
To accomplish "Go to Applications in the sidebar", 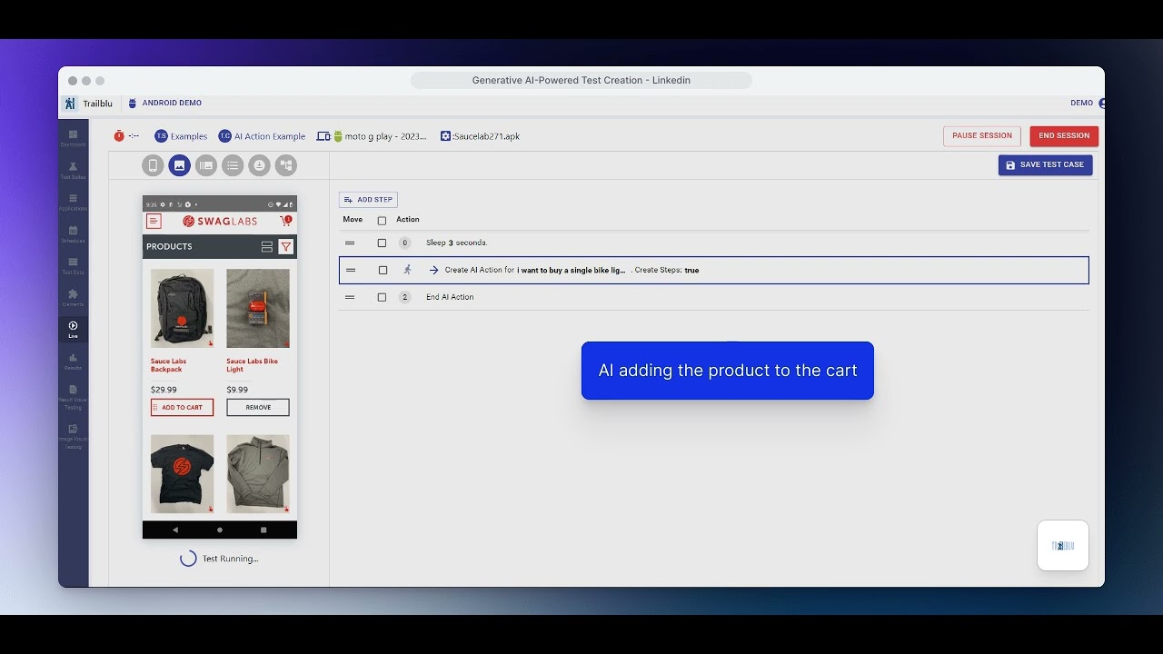I will click(73, 203).
